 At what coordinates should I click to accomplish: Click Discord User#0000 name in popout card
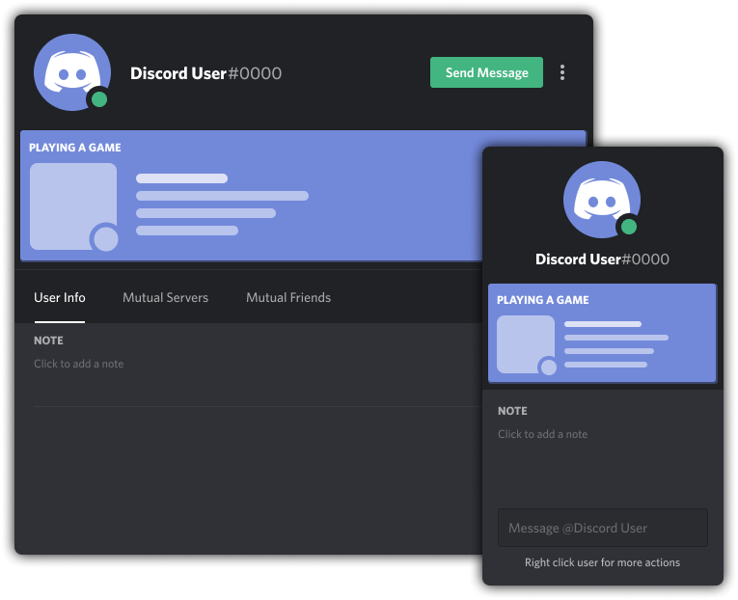(602, 259)
